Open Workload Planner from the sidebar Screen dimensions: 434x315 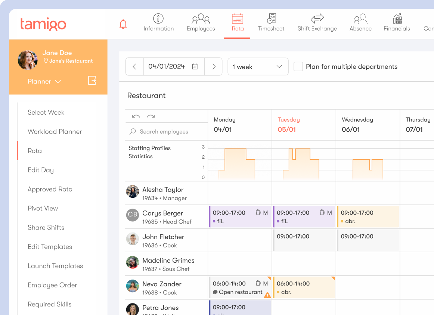(x=55, y=131)
